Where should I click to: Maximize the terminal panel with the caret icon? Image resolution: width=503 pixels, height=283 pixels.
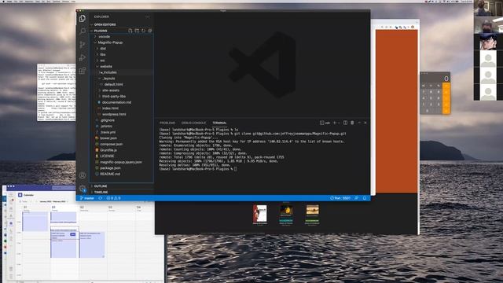[359, 123]
